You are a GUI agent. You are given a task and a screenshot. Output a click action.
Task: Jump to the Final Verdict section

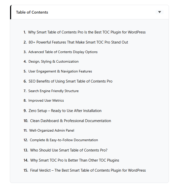click(88, 170)
